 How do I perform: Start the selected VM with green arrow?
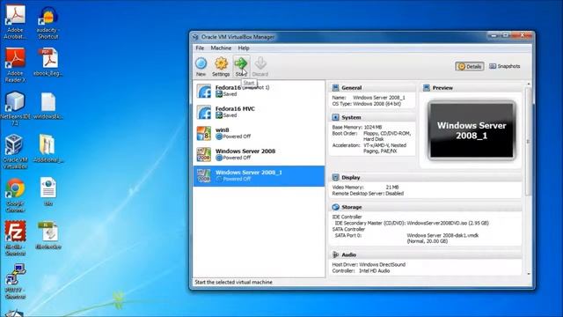[x=241, y=63]
